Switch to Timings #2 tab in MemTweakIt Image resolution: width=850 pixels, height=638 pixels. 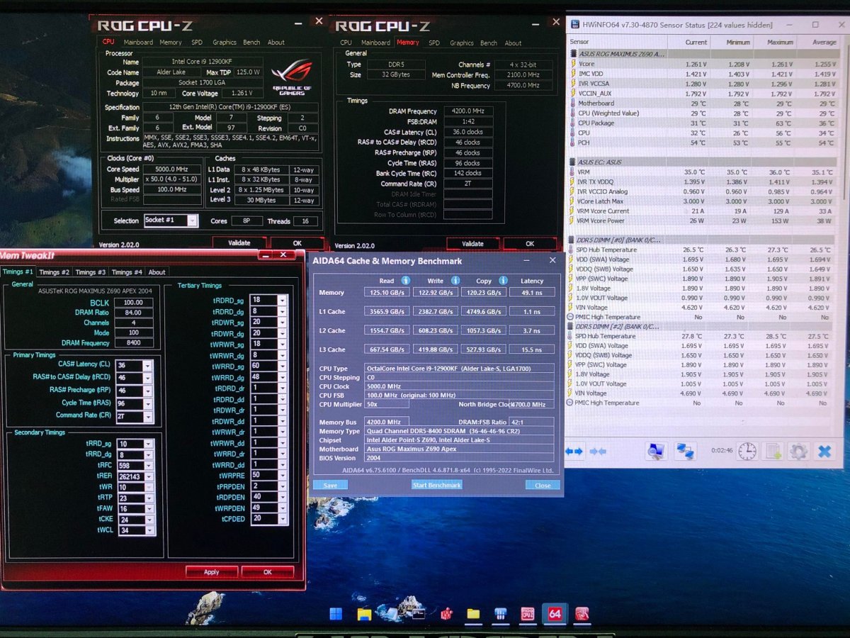pos(54,272)
